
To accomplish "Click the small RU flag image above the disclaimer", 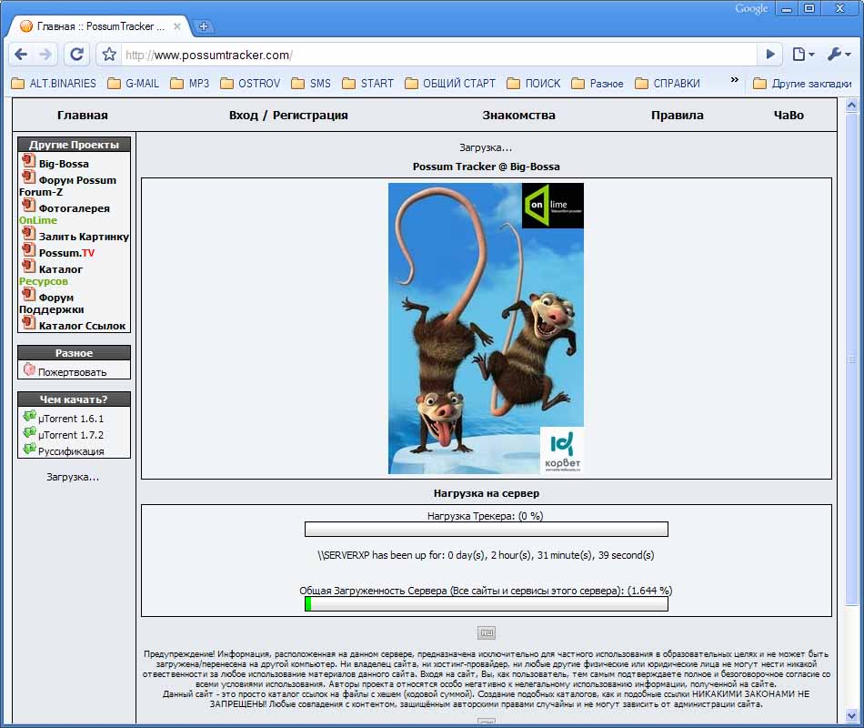I will [x=487, y=632].
